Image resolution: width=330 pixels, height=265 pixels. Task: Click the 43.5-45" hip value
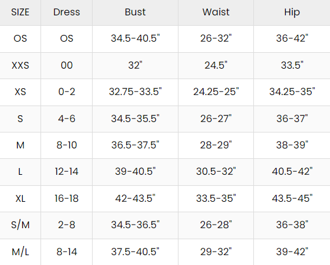tap(292, 198)
